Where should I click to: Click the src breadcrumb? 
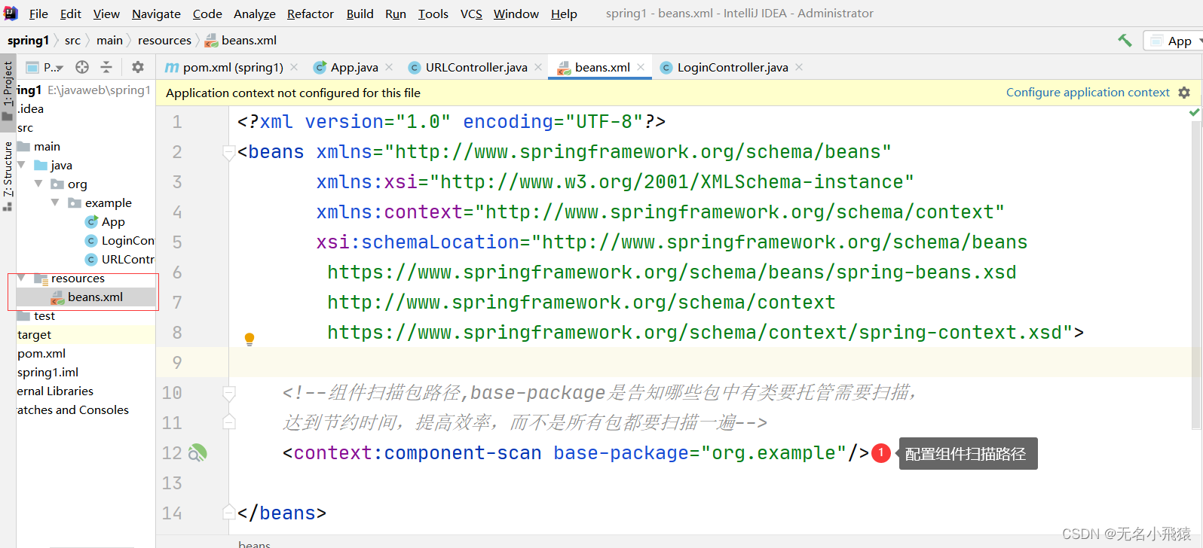tap(72, 41)
